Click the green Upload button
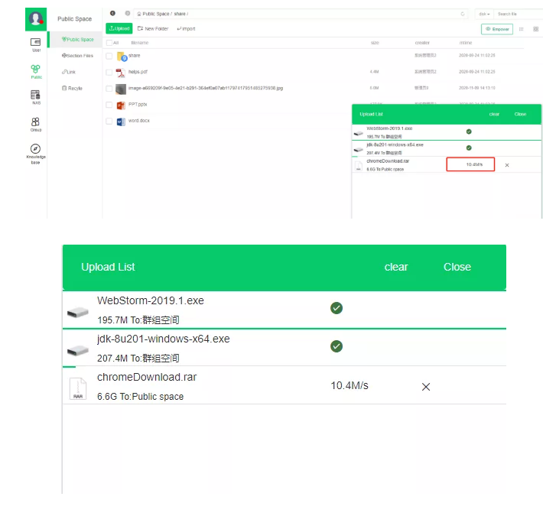This screenshot has width=556, height=516. tap(119, 28)
